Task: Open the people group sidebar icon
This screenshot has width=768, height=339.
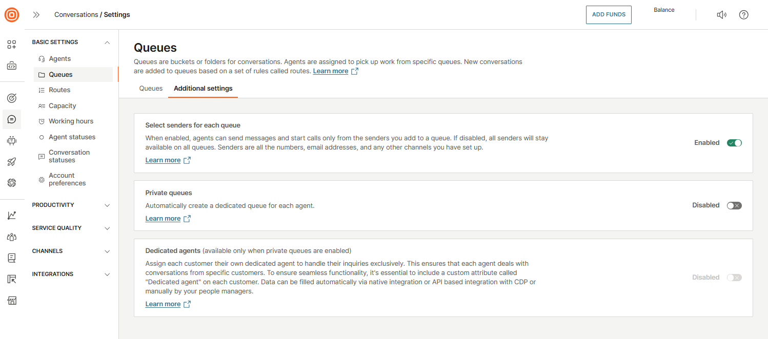Action: [12, 237]
